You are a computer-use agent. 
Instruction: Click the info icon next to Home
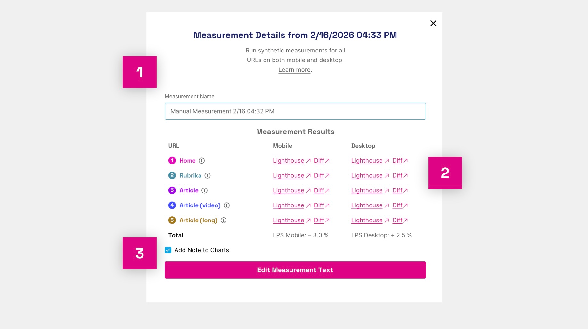(x=201, y=161)
